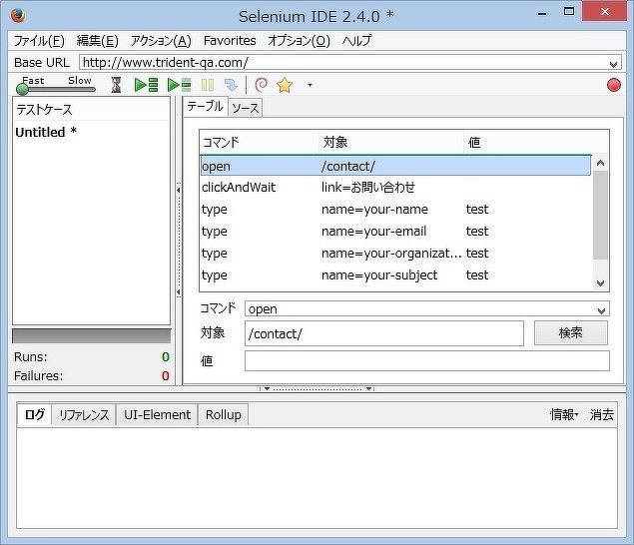Expand the コマンド combo box dropdown
This screenshot has width=634, height=545.
point(601,310)
